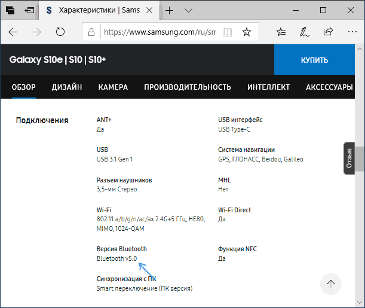Open Galaxy S10e | S10 | S10+ title link

(57, 60)
